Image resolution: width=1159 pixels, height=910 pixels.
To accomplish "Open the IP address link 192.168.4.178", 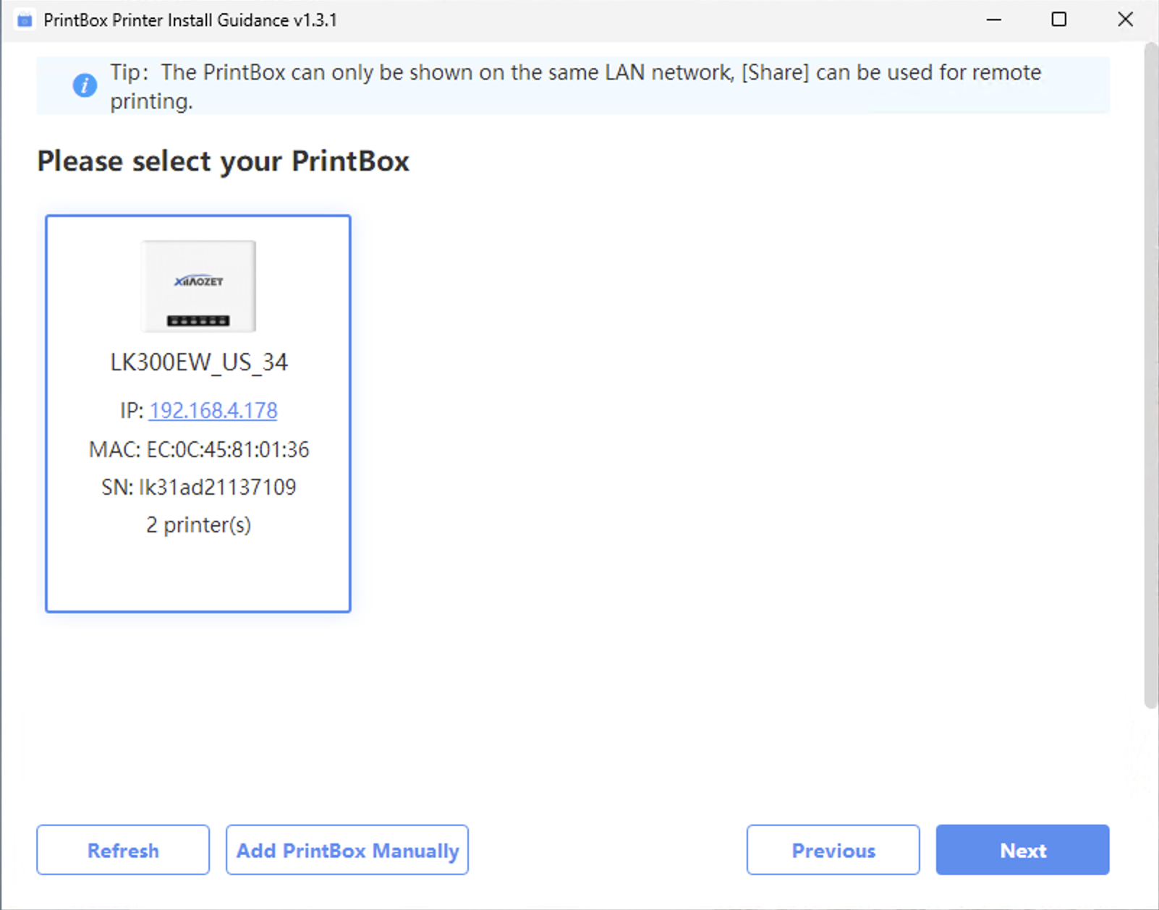I will pyautogui.click(x=213, y=410).
